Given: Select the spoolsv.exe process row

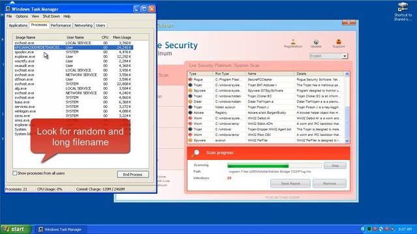Looking at the screenshot, I should [x=74, y=52].
